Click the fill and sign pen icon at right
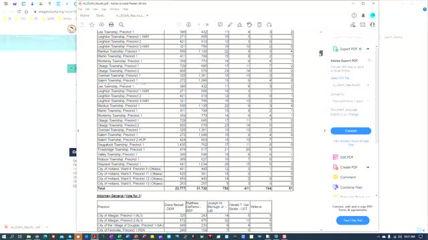This screenshot has width=428, height=240. [x=353, y=25]
